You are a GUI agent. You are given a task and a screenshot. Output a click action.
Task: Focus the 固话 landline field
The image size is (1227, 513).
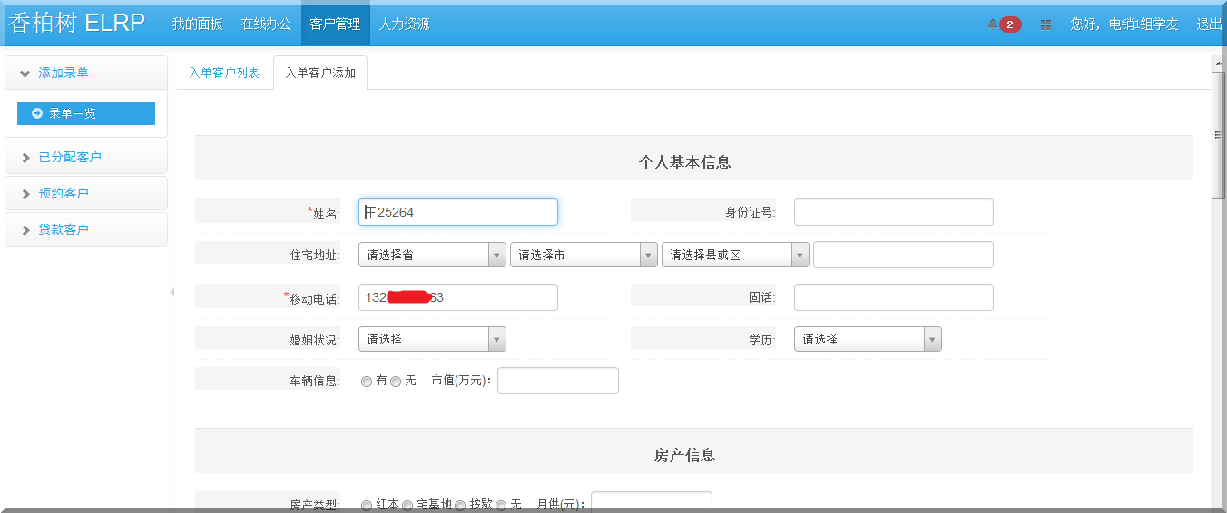click(894, 297)
